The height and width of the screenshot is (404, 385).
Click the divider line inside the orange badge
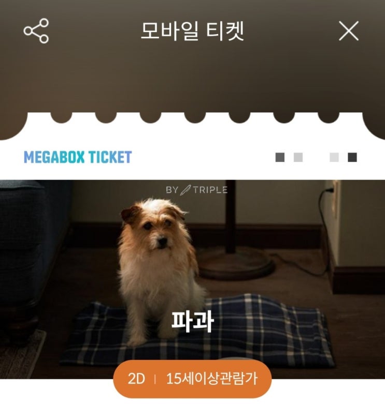click(x=155, y=379)
